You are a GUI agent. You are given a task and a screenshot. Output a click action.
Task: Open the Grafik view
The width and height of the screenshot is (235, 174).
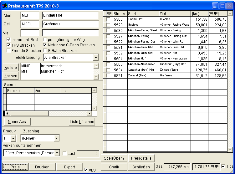coord(114,167)
